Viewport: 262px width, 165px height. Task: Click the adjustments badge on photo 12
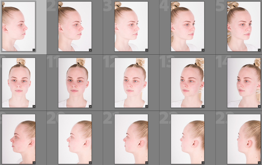pyautogui.click(x=147, y=106)
